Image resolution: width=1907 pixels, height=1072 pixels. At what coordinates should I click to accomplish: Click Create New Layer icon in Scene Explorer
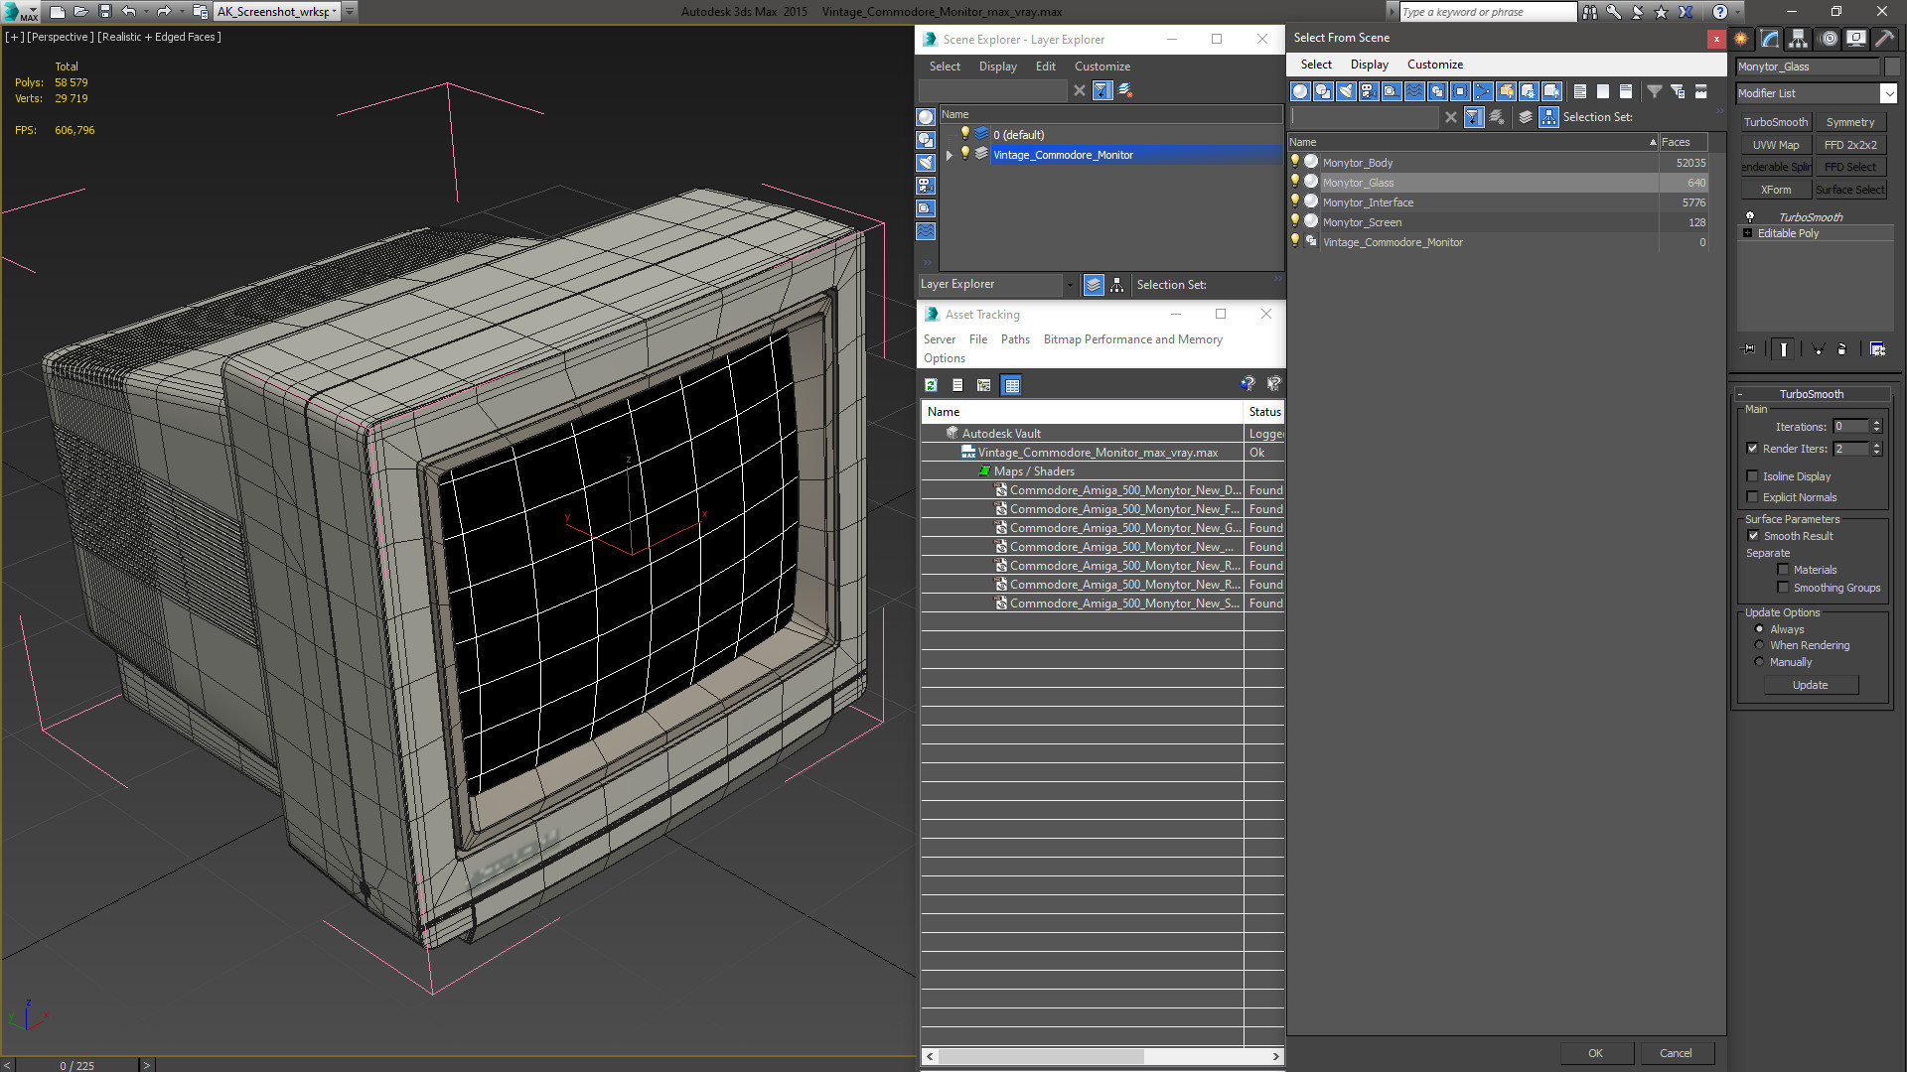point(1125,90)
